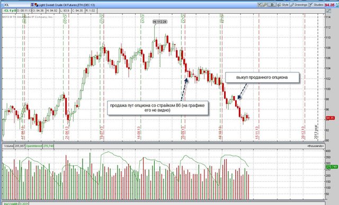
Task: Open the Studies menu
Action: click(x=316, y=5)
